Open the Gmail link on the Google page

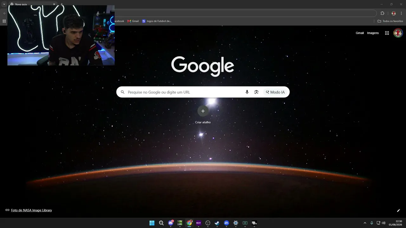(x=360, y=33)
